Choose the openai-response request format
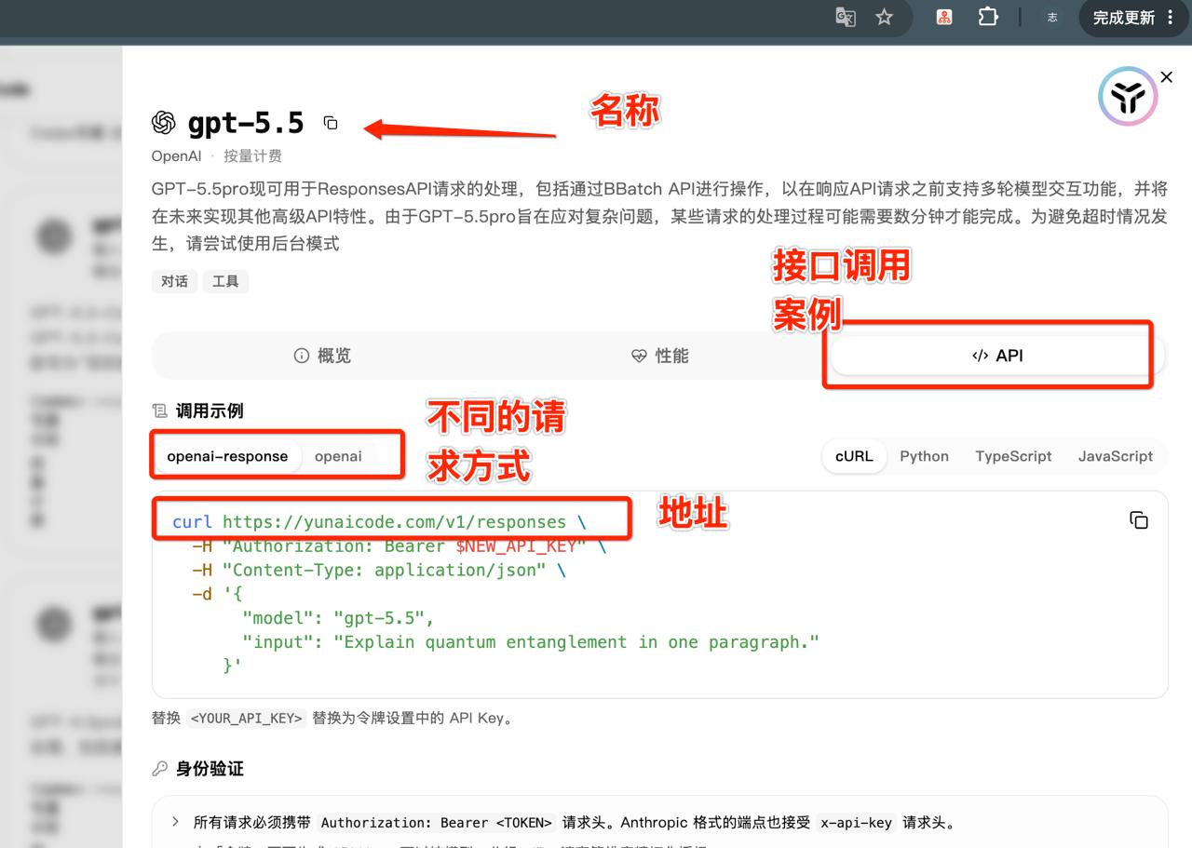 tap(227, 456)
